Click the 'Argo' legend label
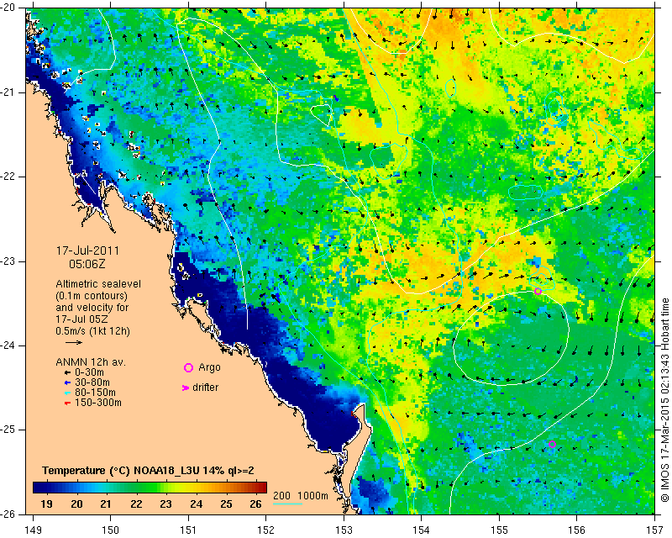This screenshot has width=672, height=538. tap(209, 367)
